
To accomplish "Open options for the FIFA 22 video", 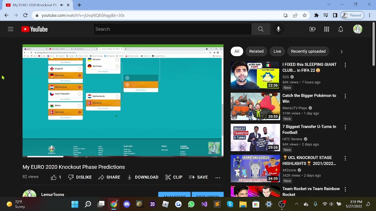I will [x=345, y=65].
